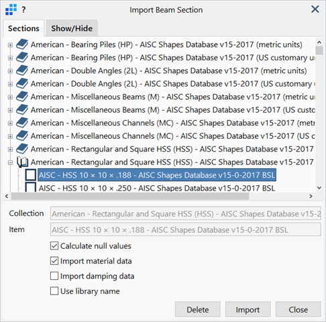Click the Delete button
326x322 pixels.
pos(198,309)
